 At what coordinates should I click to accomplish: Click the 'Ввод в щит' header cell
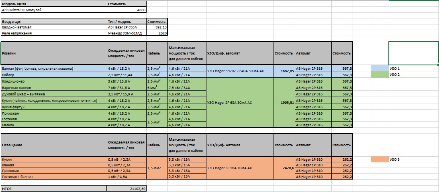pos(54,22)
